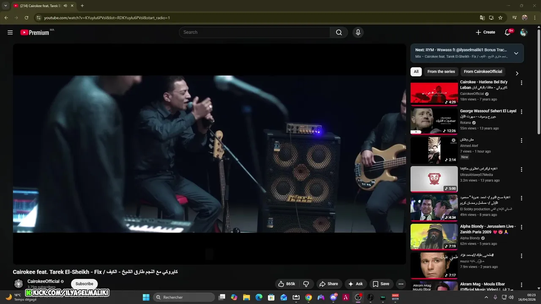Expand the Next mix playlist panel
The height and width of the screenshot is (304, 541).
pos(516,53)
